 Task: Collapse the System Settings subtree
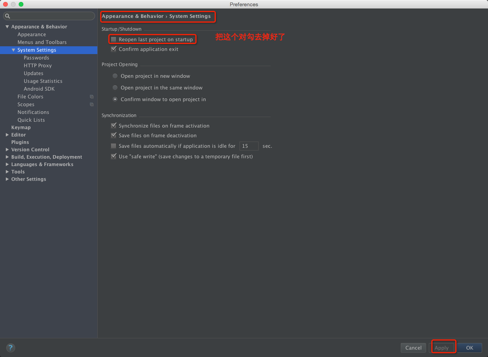click(x=14, y=50)
